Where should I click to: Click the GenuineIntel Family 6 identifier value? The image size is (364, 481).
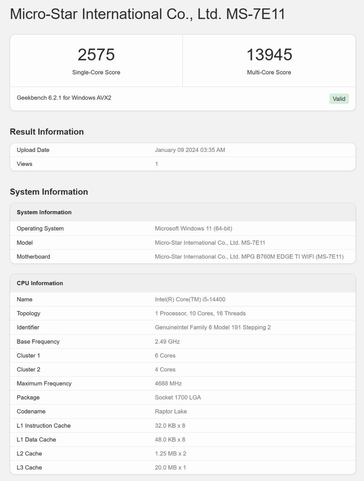(212, 327)
